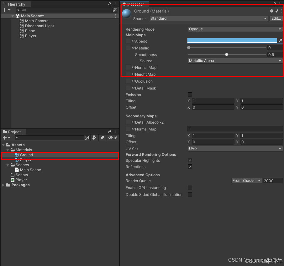This screenshot has width=284, height=266.
Task: Toggle the Emission checkbox
Action: click(190, 95)
